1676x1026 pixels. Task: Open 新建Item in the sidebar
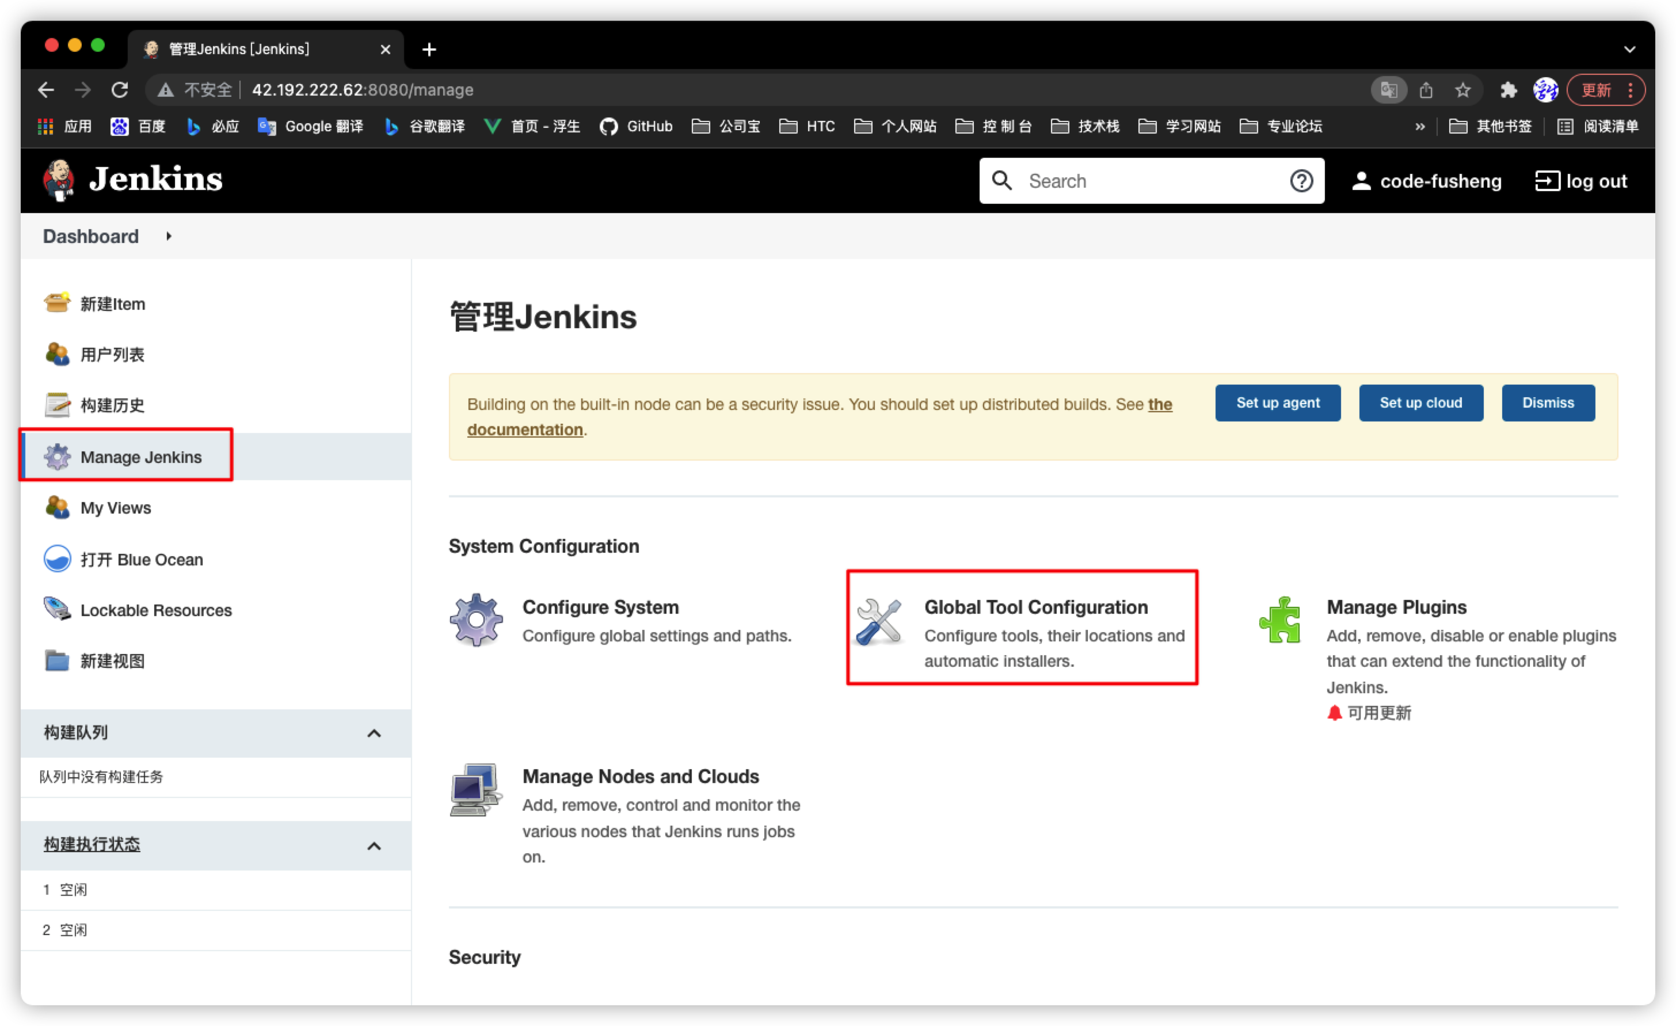click(x=113, y=303)
